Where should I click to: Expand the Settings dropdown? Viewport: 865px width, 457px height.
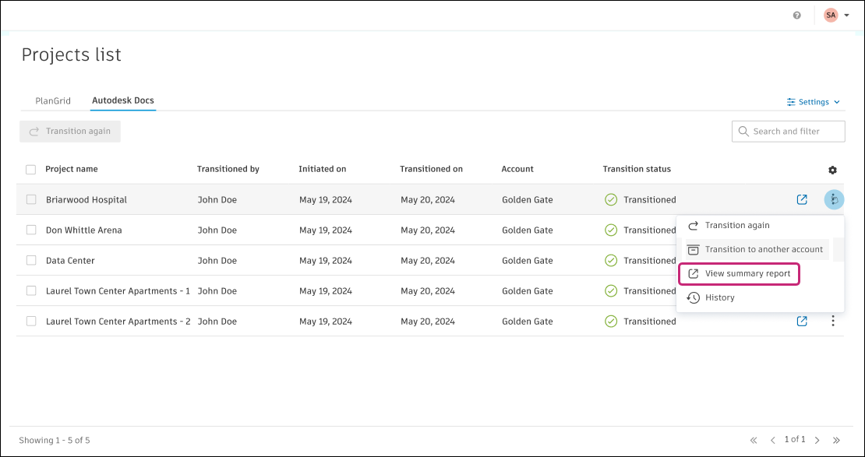tap(814, 102)
